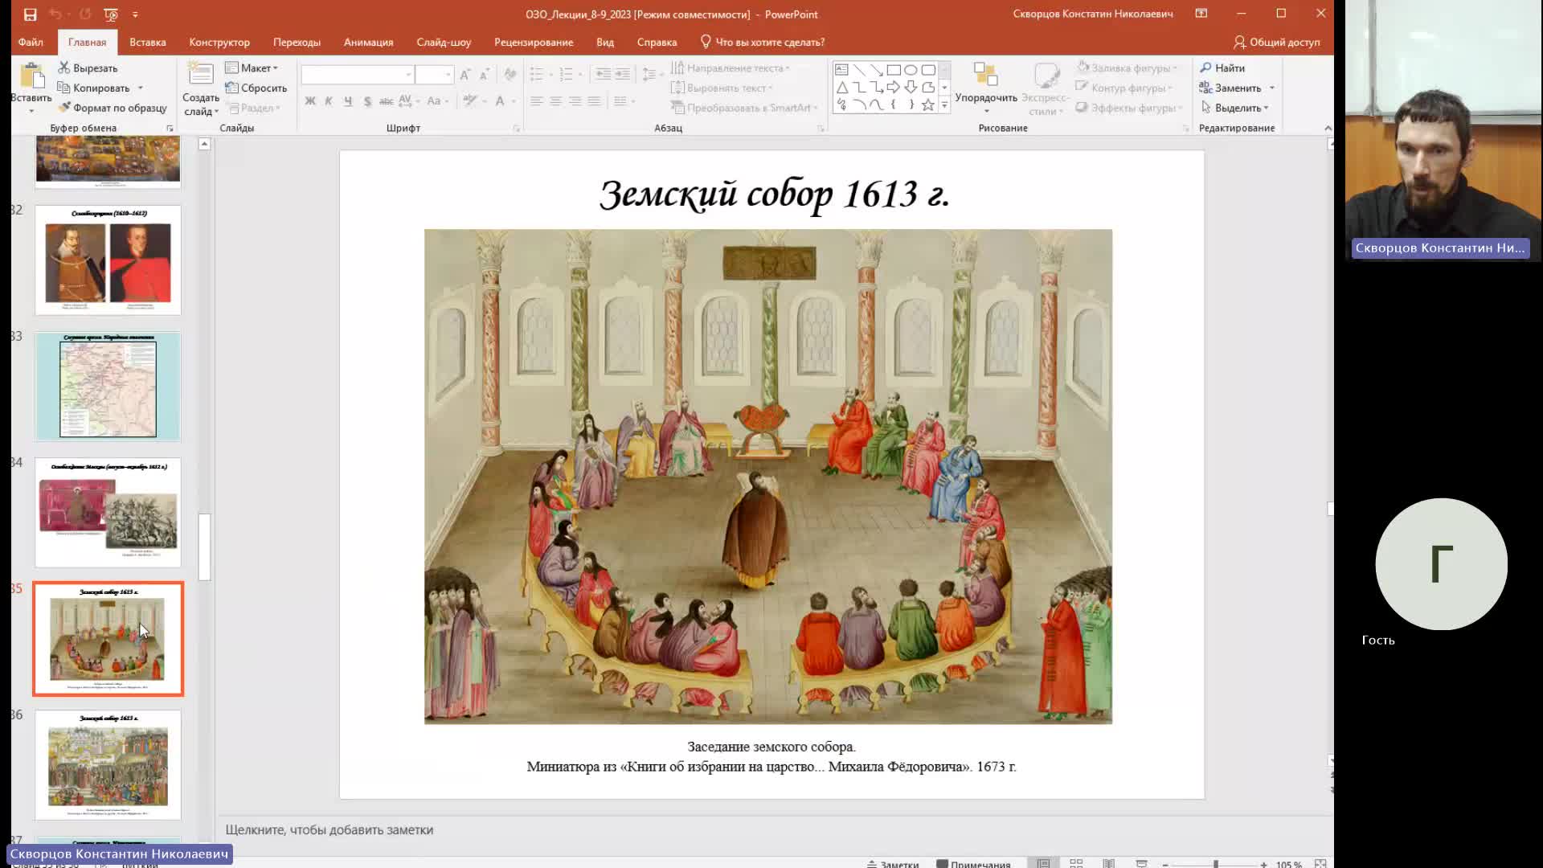Click the zoom slider in the status bar

(x=1215, y=864)
